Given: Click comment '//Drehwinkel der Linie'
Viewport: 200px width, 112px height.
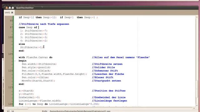Looking at the screenshot, I should point(109,97).
